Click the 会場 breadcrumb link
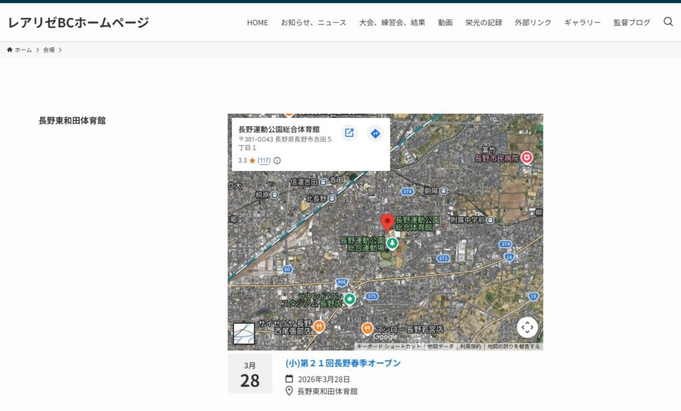 49,50
